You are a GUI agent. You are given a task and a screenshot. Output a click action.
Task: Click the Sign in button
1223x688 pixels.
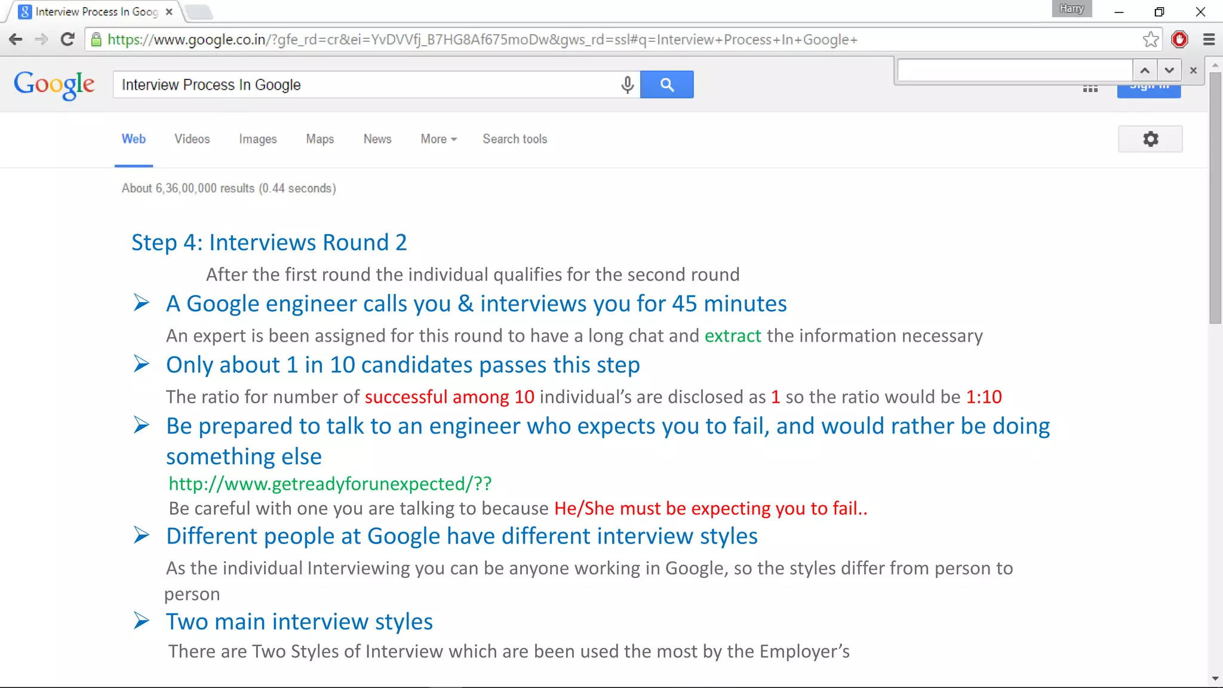pyautogui.click(x=1149, y=91)
